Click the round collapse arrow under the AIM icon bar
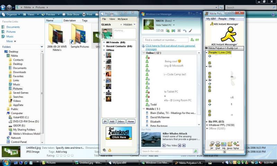Image resolution: width=277 pixels, height=166 pixels. pos(224,152)
